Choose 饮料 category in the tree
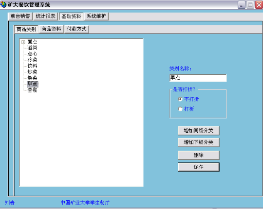 32,66
